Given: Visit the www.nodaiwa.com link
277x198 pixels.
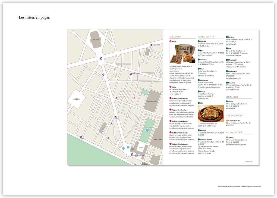Looking at the screenshot, I should [232, 90].
